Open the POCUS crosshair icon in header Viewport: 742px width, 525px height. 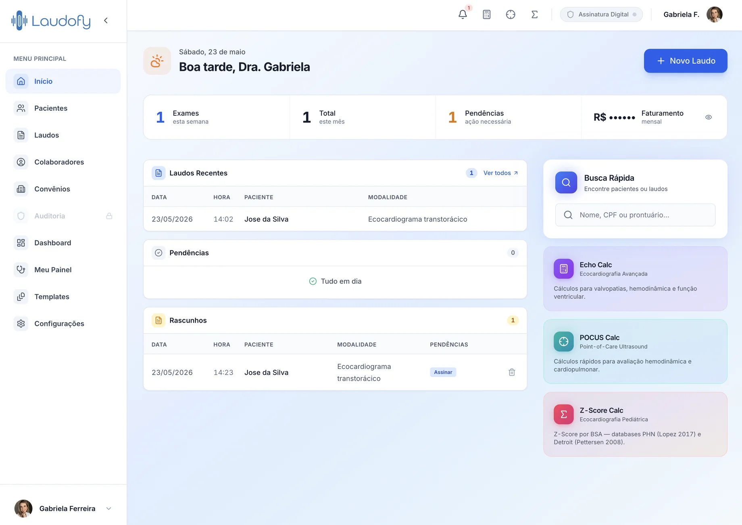point(511,15)
